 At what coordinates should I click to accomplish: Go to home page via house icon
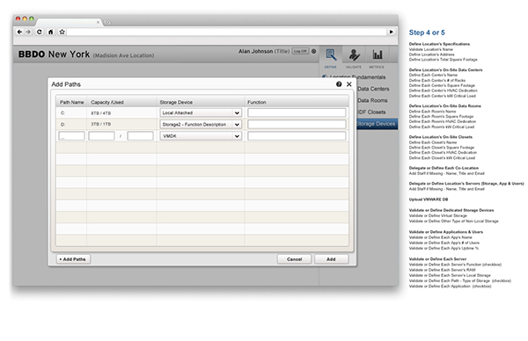[50, 32]
